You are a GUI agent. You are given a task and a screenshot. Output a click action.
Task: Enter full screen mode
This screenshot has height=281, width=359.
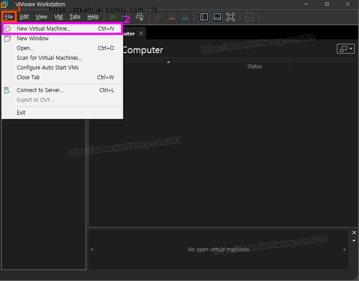tap(230, 17)
